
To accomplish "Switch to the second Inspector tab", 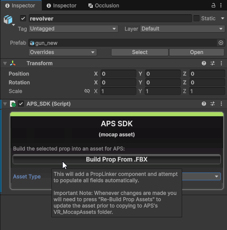I will tap(61, 6).
